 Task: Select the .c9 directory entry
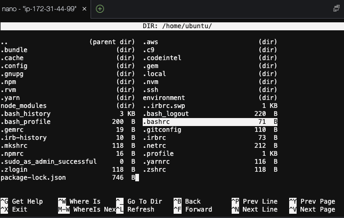tap(210, 50)
